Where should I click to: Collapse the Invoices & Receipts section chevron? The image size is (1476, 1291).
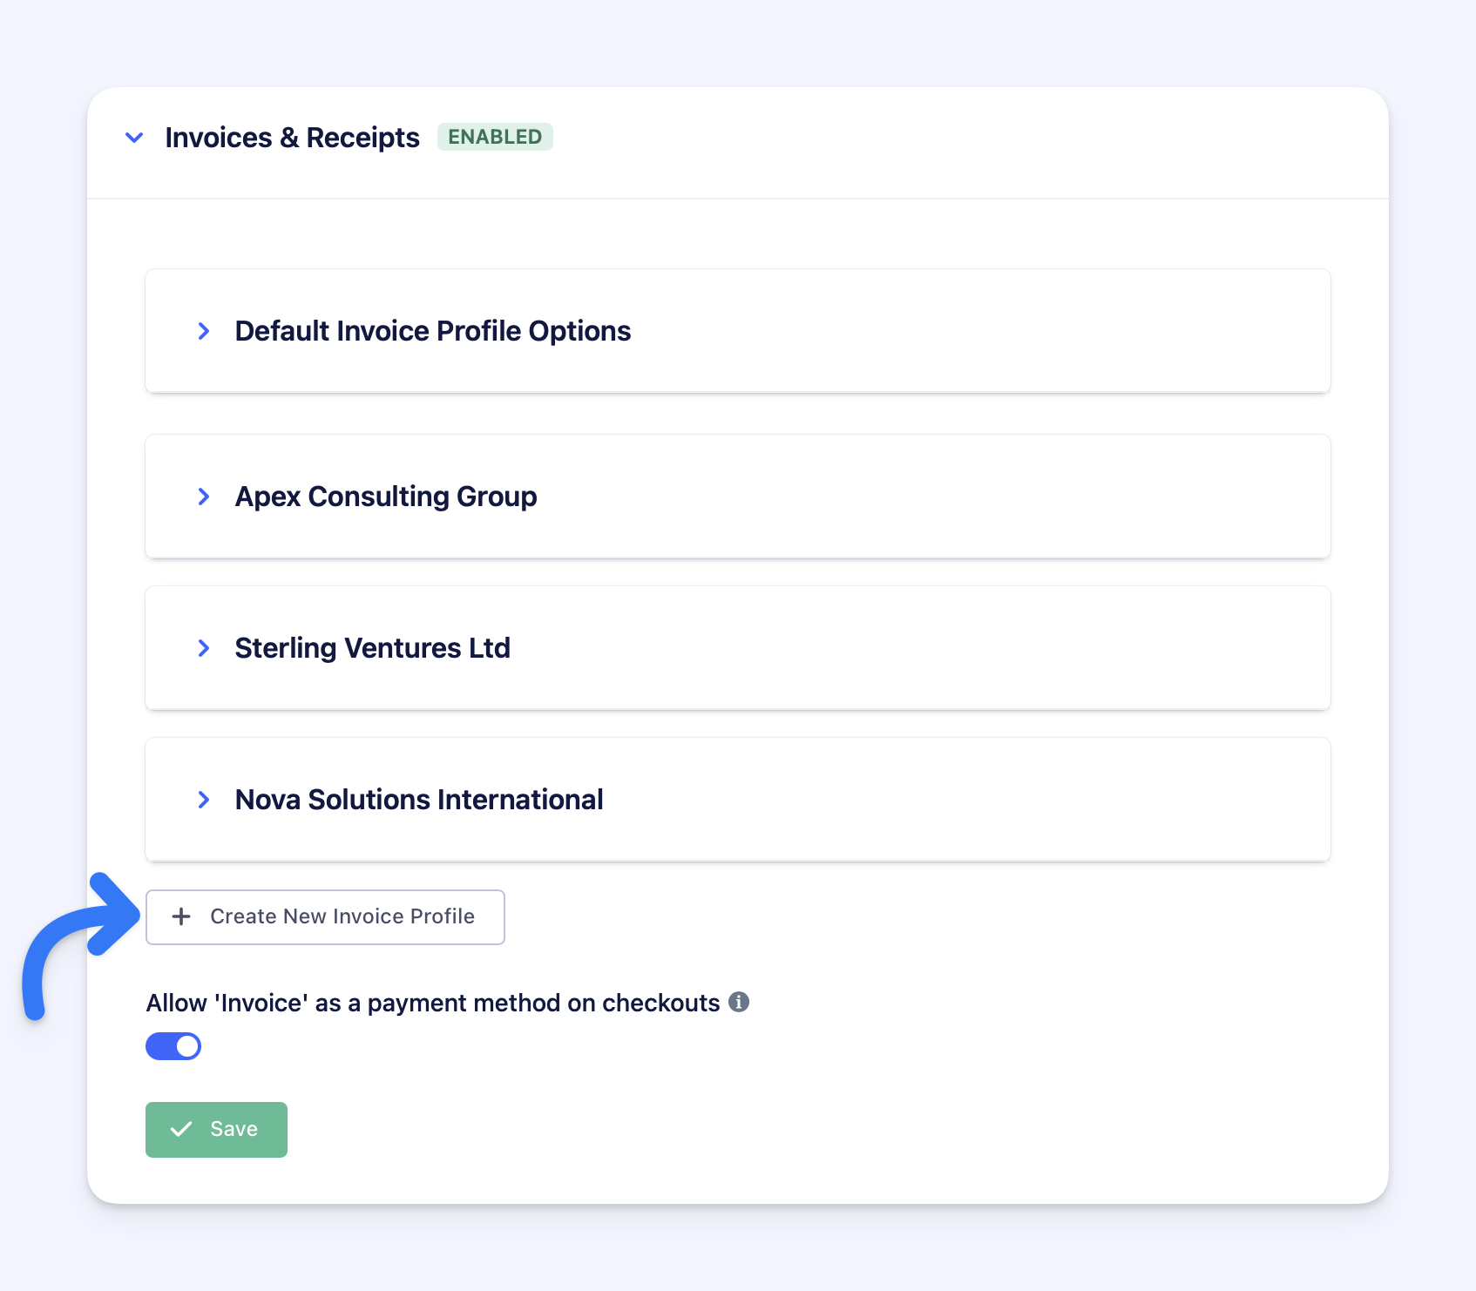(x=134, y=138)
